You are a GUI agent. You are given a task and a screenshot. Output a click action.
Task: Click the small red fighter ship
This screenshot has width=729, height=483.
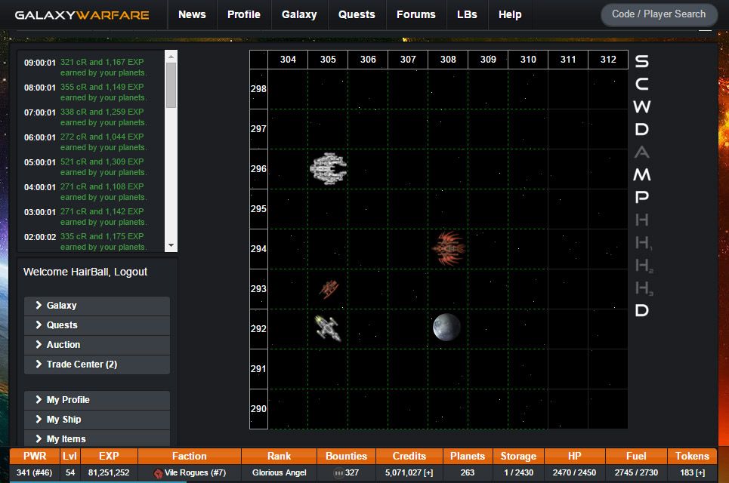(328, 288)
